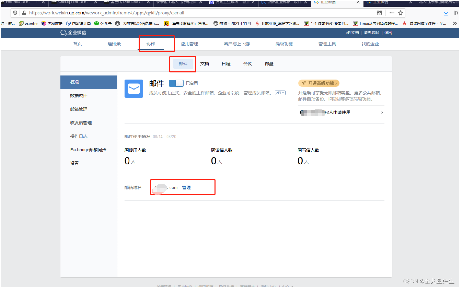Expand the 2人申请使用 request entry chevron

point(382,112)
